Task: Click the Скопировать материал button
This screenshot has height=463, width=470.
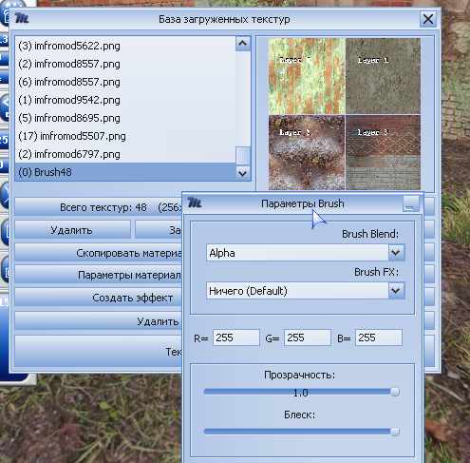Action: pos(99,253)
